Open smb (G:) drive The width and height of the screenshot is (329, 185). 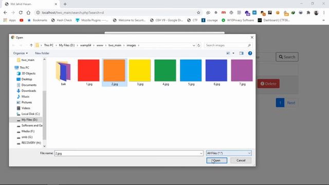(27, 137)
